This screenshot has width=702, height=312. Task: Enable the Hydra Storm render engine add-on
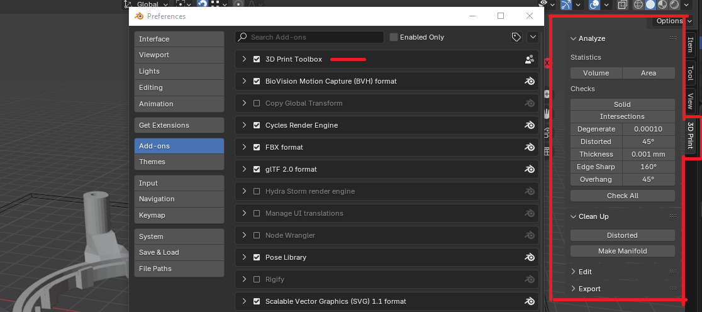(x=257, y=191)
